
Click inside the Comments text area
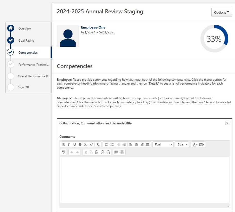click(x=144, y=180)
